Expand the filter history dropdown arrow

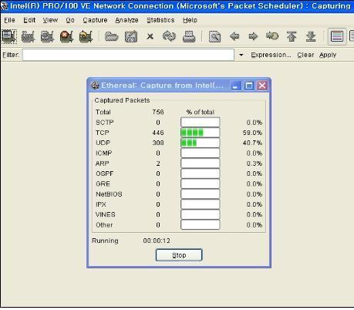coord(241,55)
